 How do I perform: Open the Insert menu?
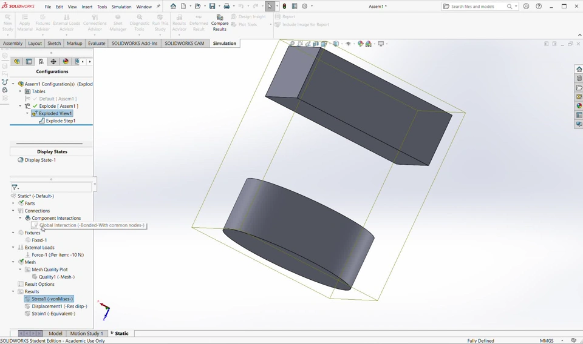(87, 7)
